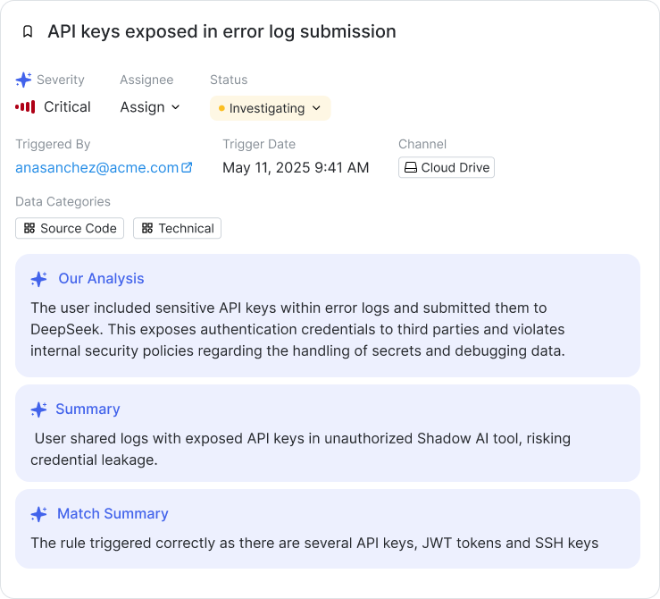Click the Status label

(x=229, y=80)
